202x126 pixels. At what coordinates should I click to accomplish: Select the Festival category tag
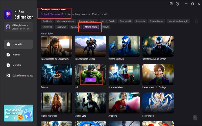coord(105,27)
